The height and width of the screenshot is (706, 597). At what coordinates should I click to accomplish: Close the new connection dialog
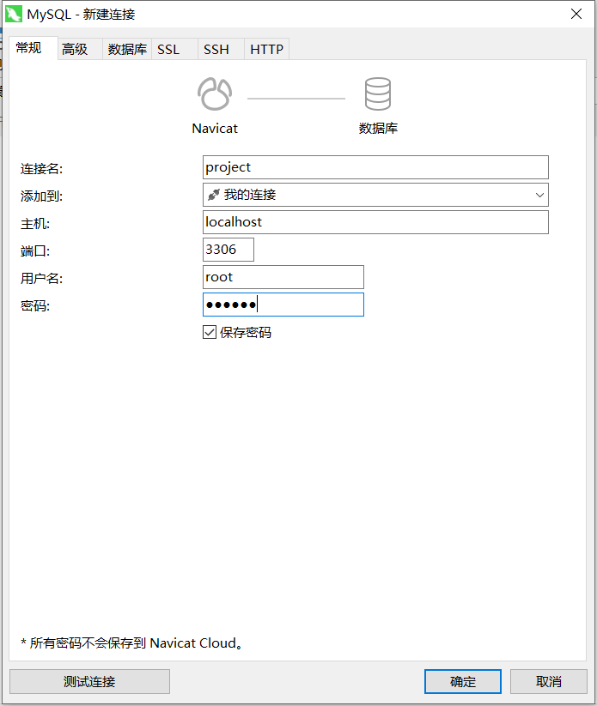click(576, 14)
